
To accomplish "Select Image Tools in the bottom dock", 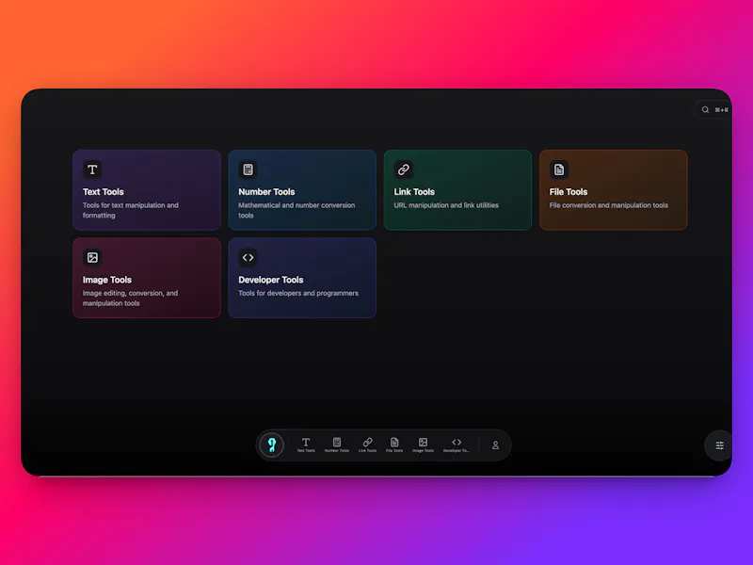I will 423,444.
